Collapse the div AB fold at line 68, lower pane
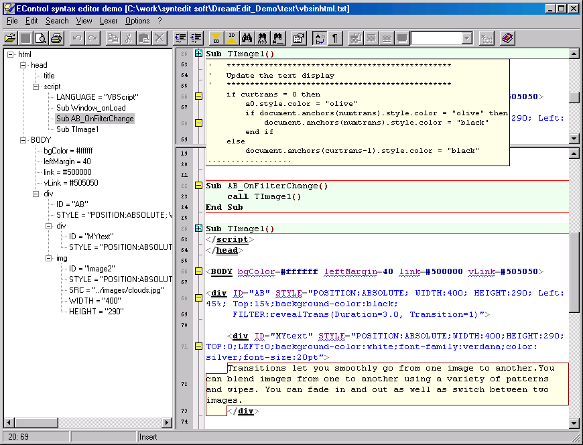583x445 pixels. click(x=198, y=298)
